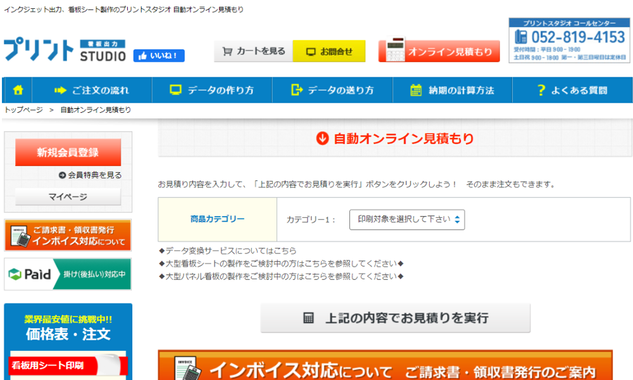Viewport: 633px width, 380px height.
Task: Open the large インボイス対応について ご請求書 banner
Action: click(385, 365)
